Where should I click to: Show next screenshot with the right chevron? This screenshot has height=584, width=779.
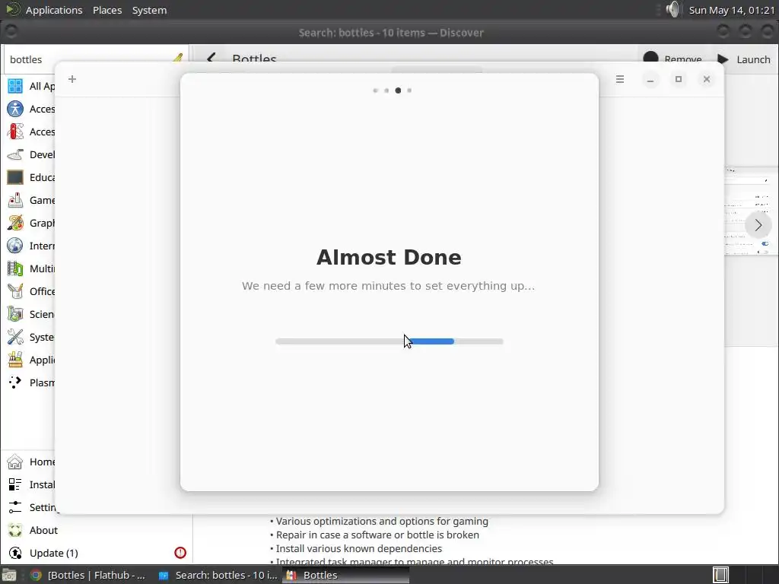tap(758, 225)
